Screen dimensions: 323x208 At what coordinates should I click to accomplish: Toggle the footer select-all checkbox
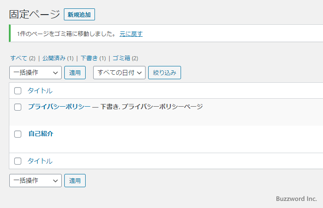click(x=18, y=161)
